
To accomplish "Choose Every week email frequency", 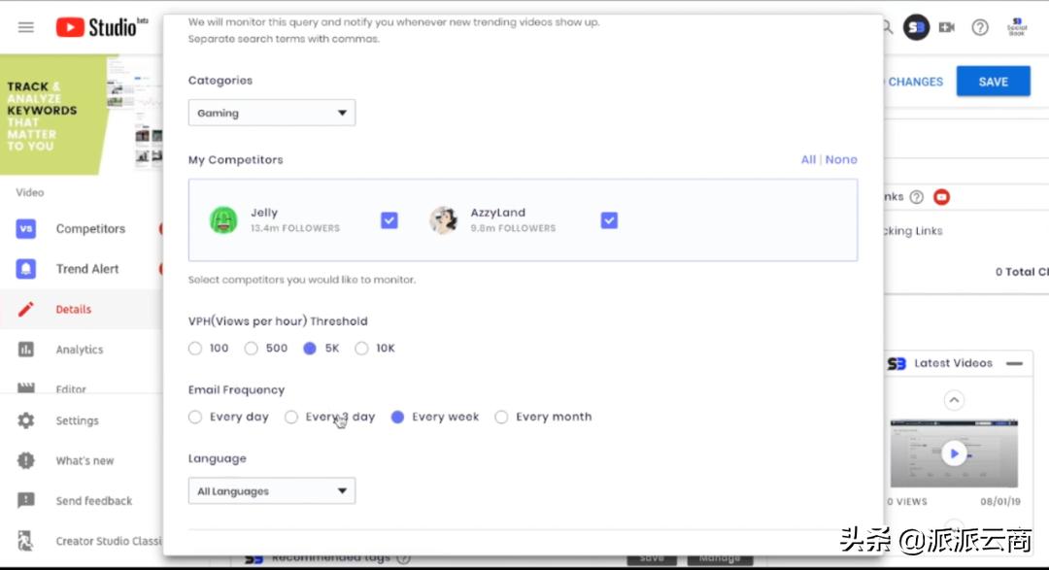I will point(397,417).
